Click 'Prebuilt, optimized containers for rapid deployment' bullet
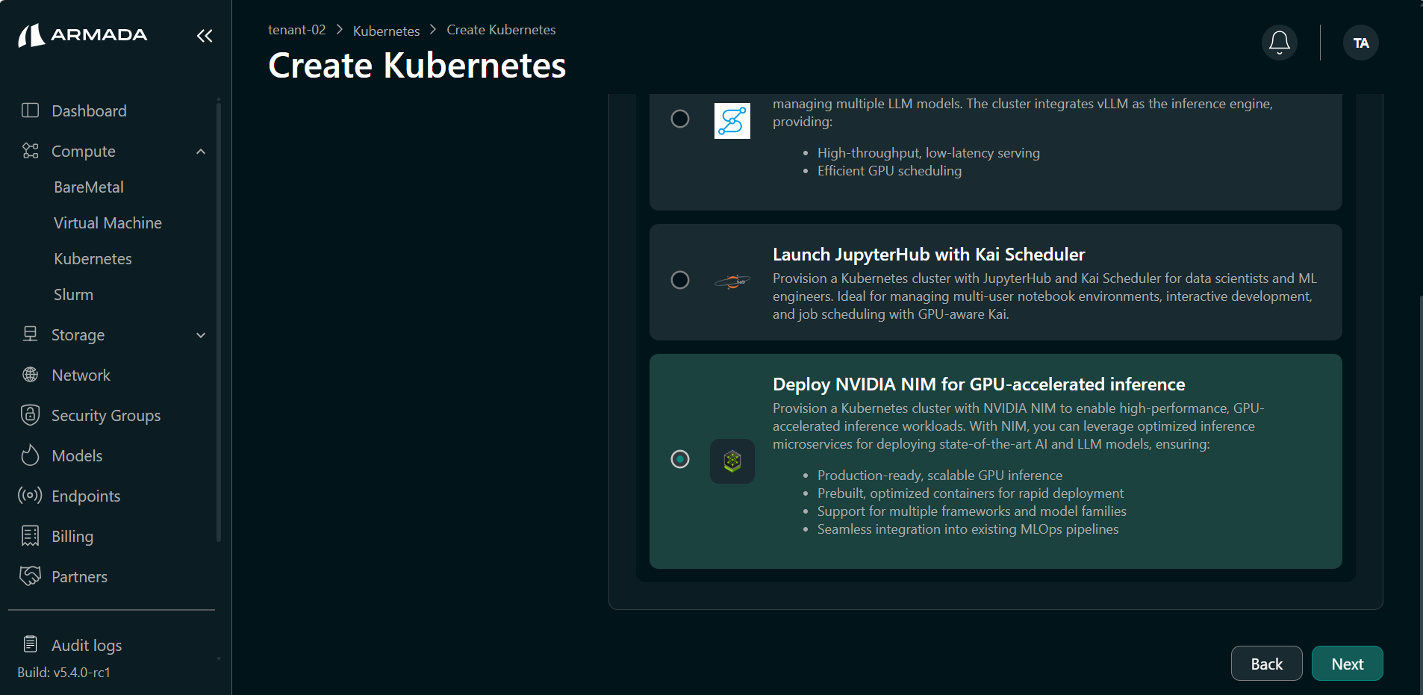1423x695 pixels. [x=971, y=493]
